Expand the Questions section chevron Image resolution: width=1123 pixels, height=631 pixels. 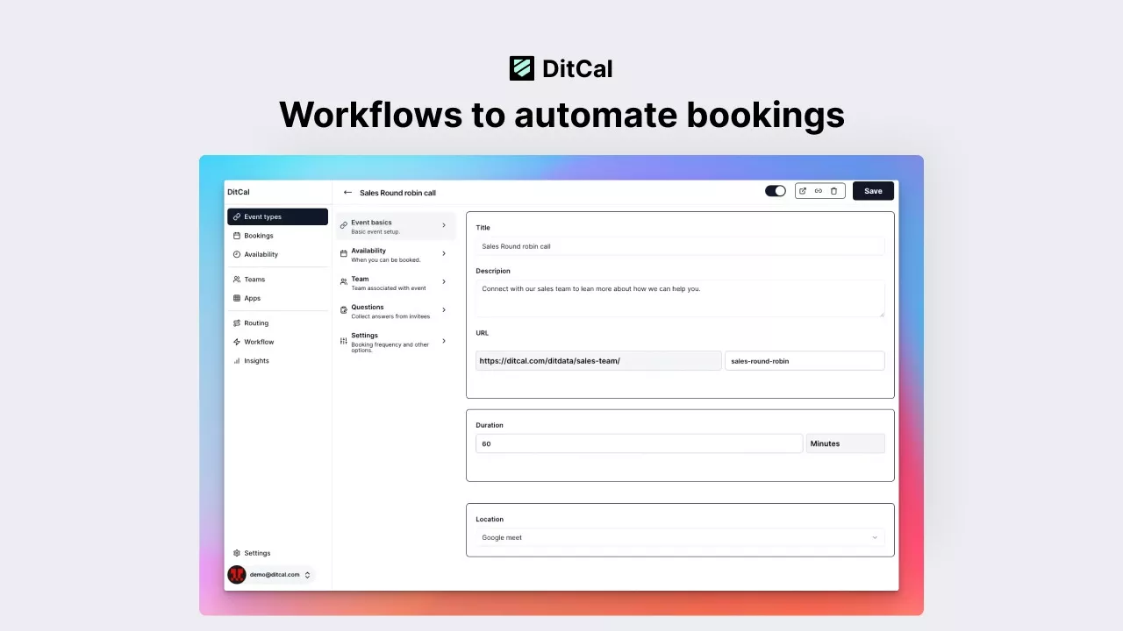(x=444, y=310)
